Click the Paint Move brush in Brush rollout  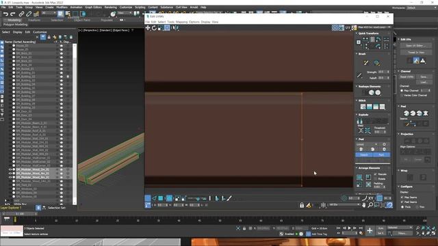click(366, 63)
